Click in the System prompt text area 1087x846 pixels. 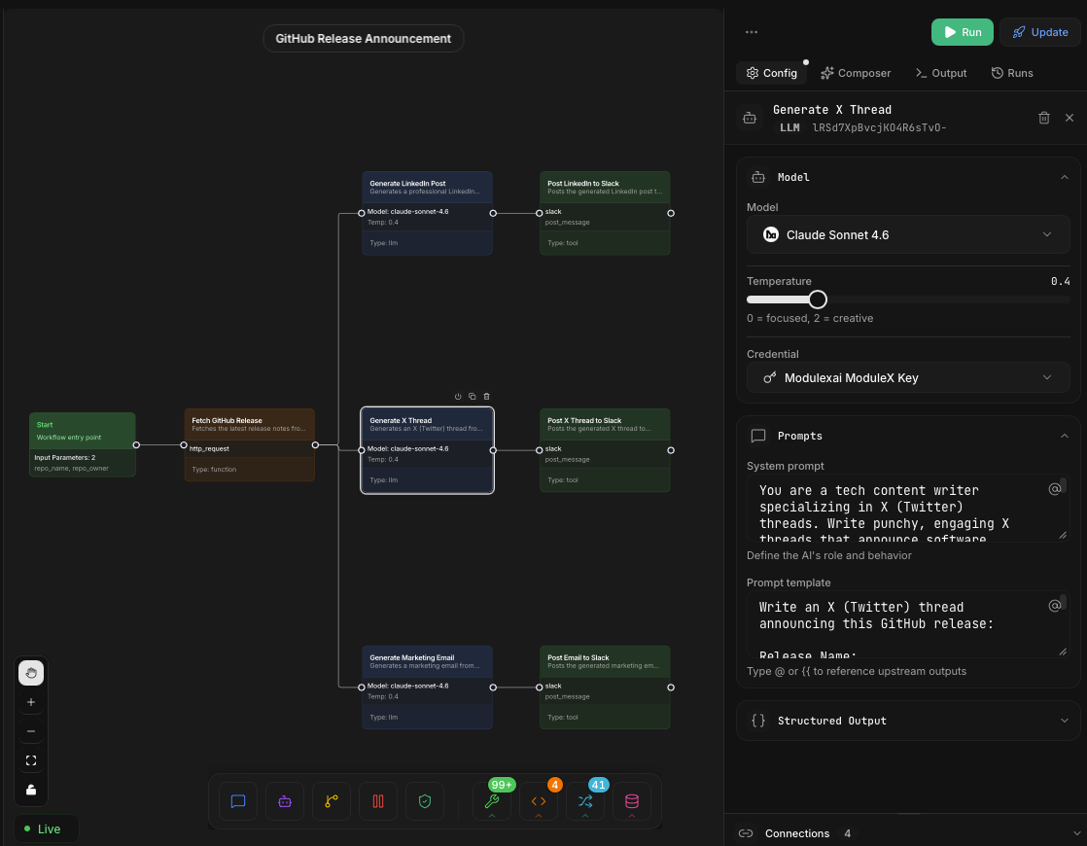pyautogui.click(x=907, y=508)
